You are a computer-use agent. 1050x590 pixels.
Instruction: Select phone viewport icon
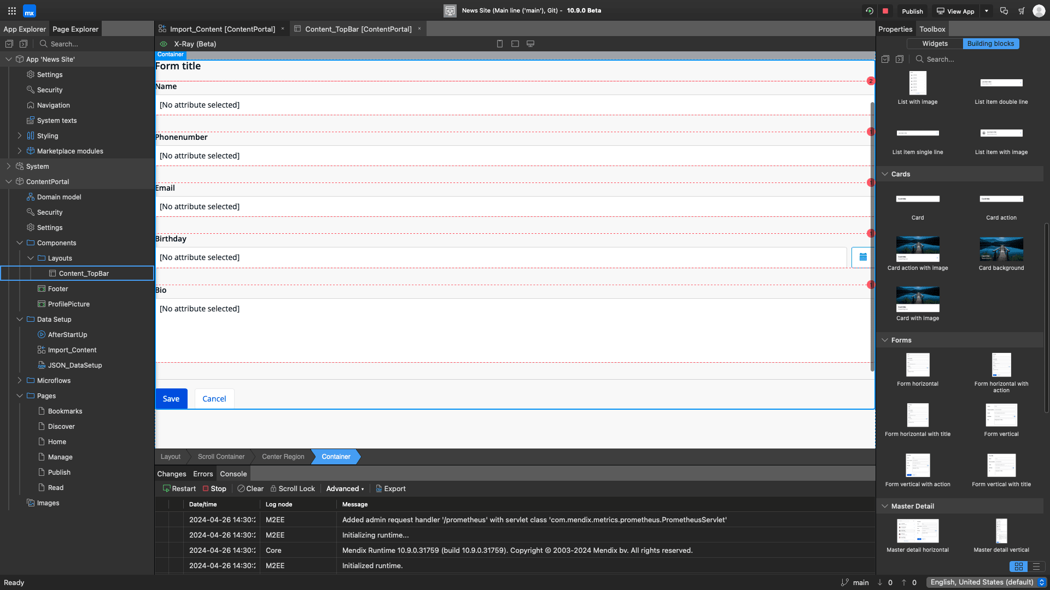point(499,44)
